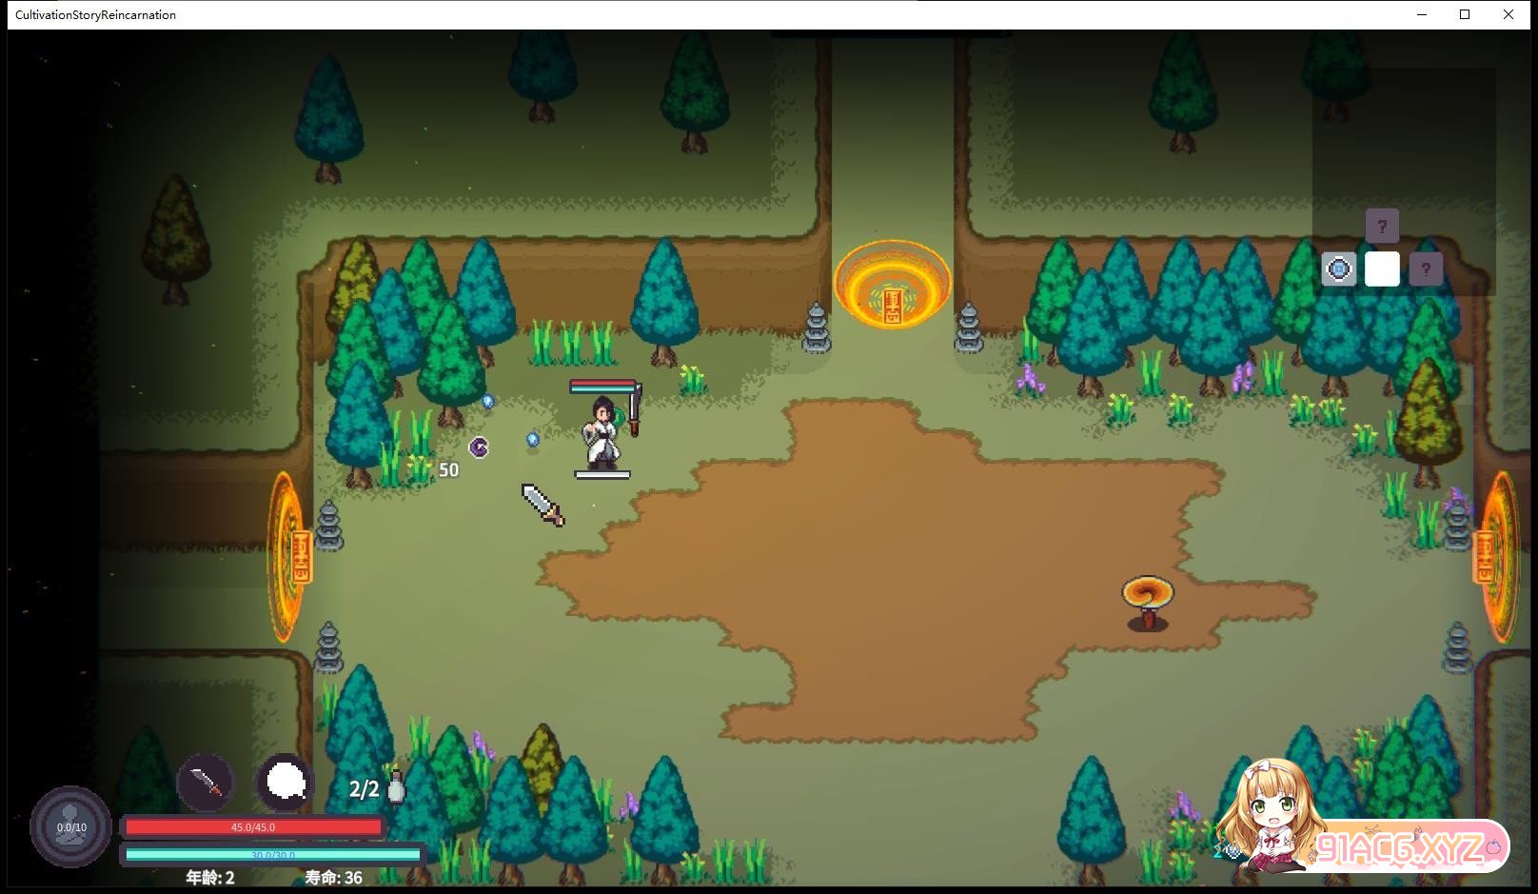Maximize the CultivationStoryReincarnation window
This screenshot has height=894, width=1538.
coord(1465,14)
